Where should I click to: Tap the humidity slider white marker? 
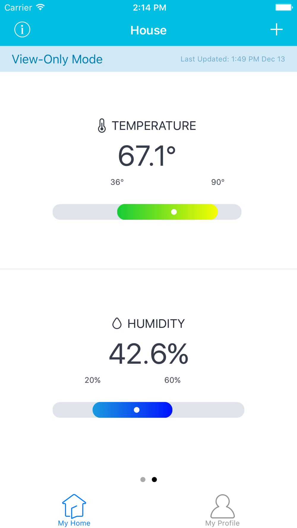[137, 410]
